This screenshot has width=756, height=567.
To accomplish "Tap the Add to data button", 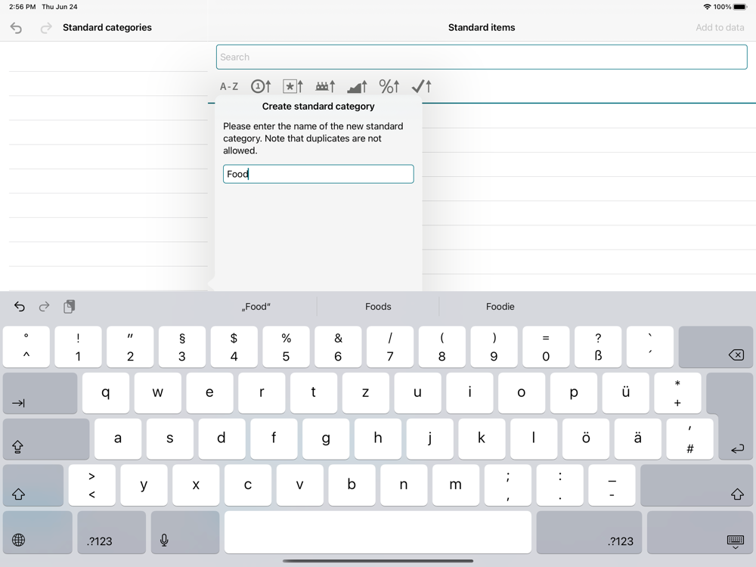I will pyautogui.click(x=720, y=27).
